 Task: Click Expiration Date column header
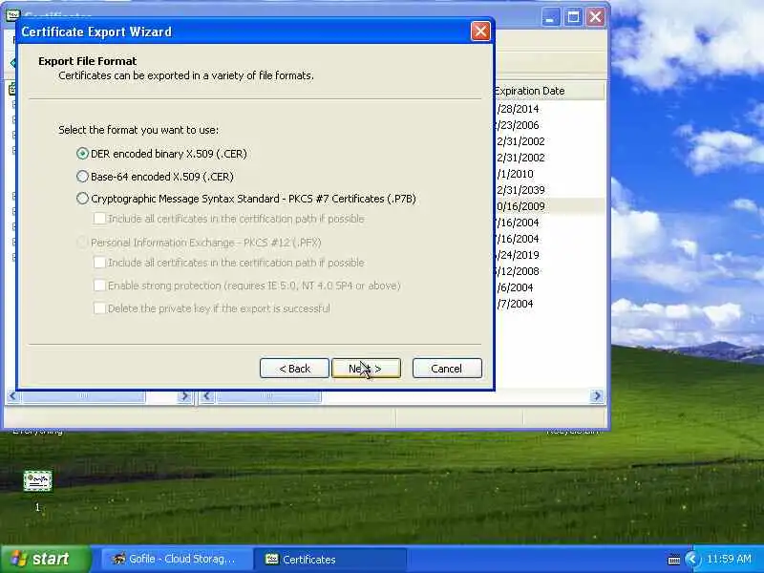pos(549,91)
